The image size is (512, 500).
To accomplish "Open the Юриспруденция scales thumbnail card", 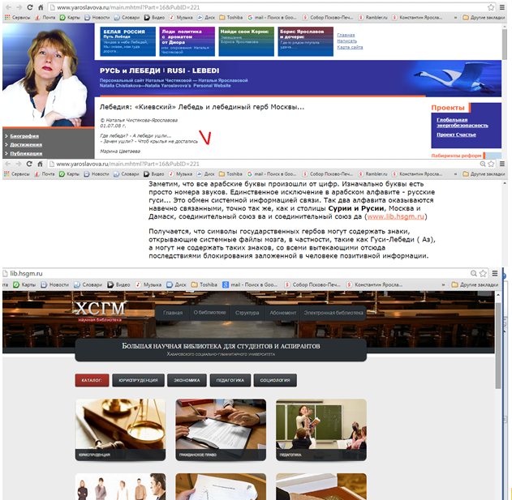I will 120,429.
